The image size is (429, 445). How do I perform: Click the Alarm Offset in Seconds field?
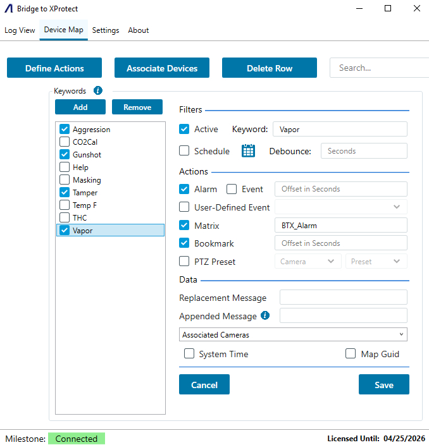click(341, 189)
